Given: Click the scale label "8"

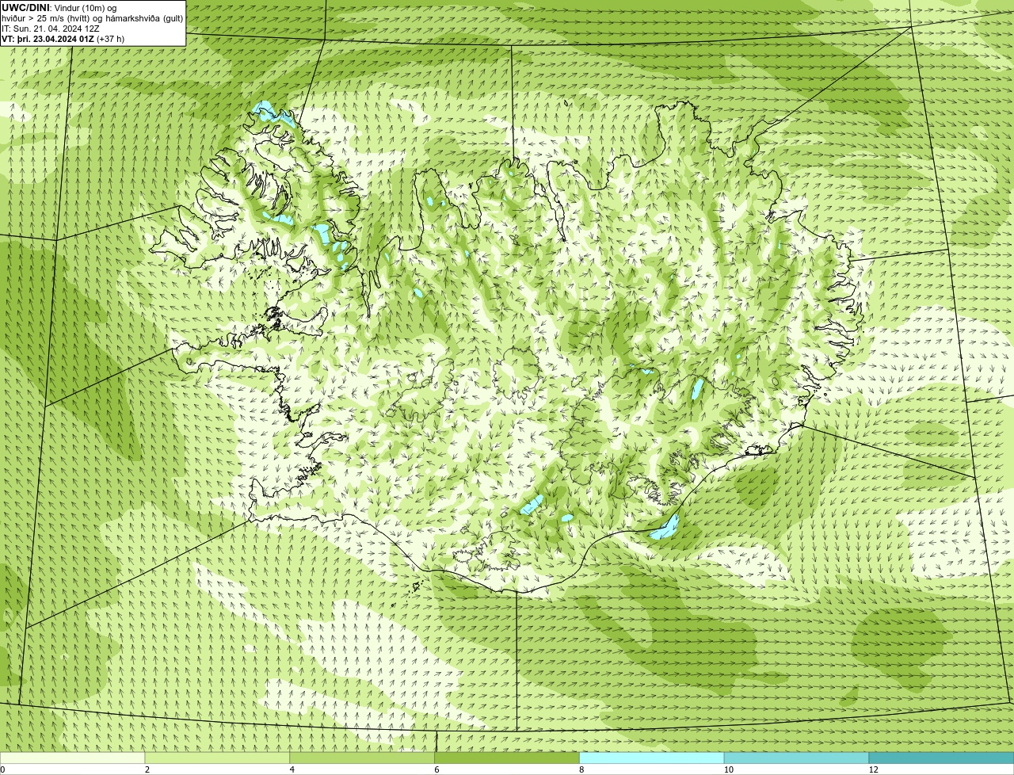Looking at the screenshot, I should (582, 769).
